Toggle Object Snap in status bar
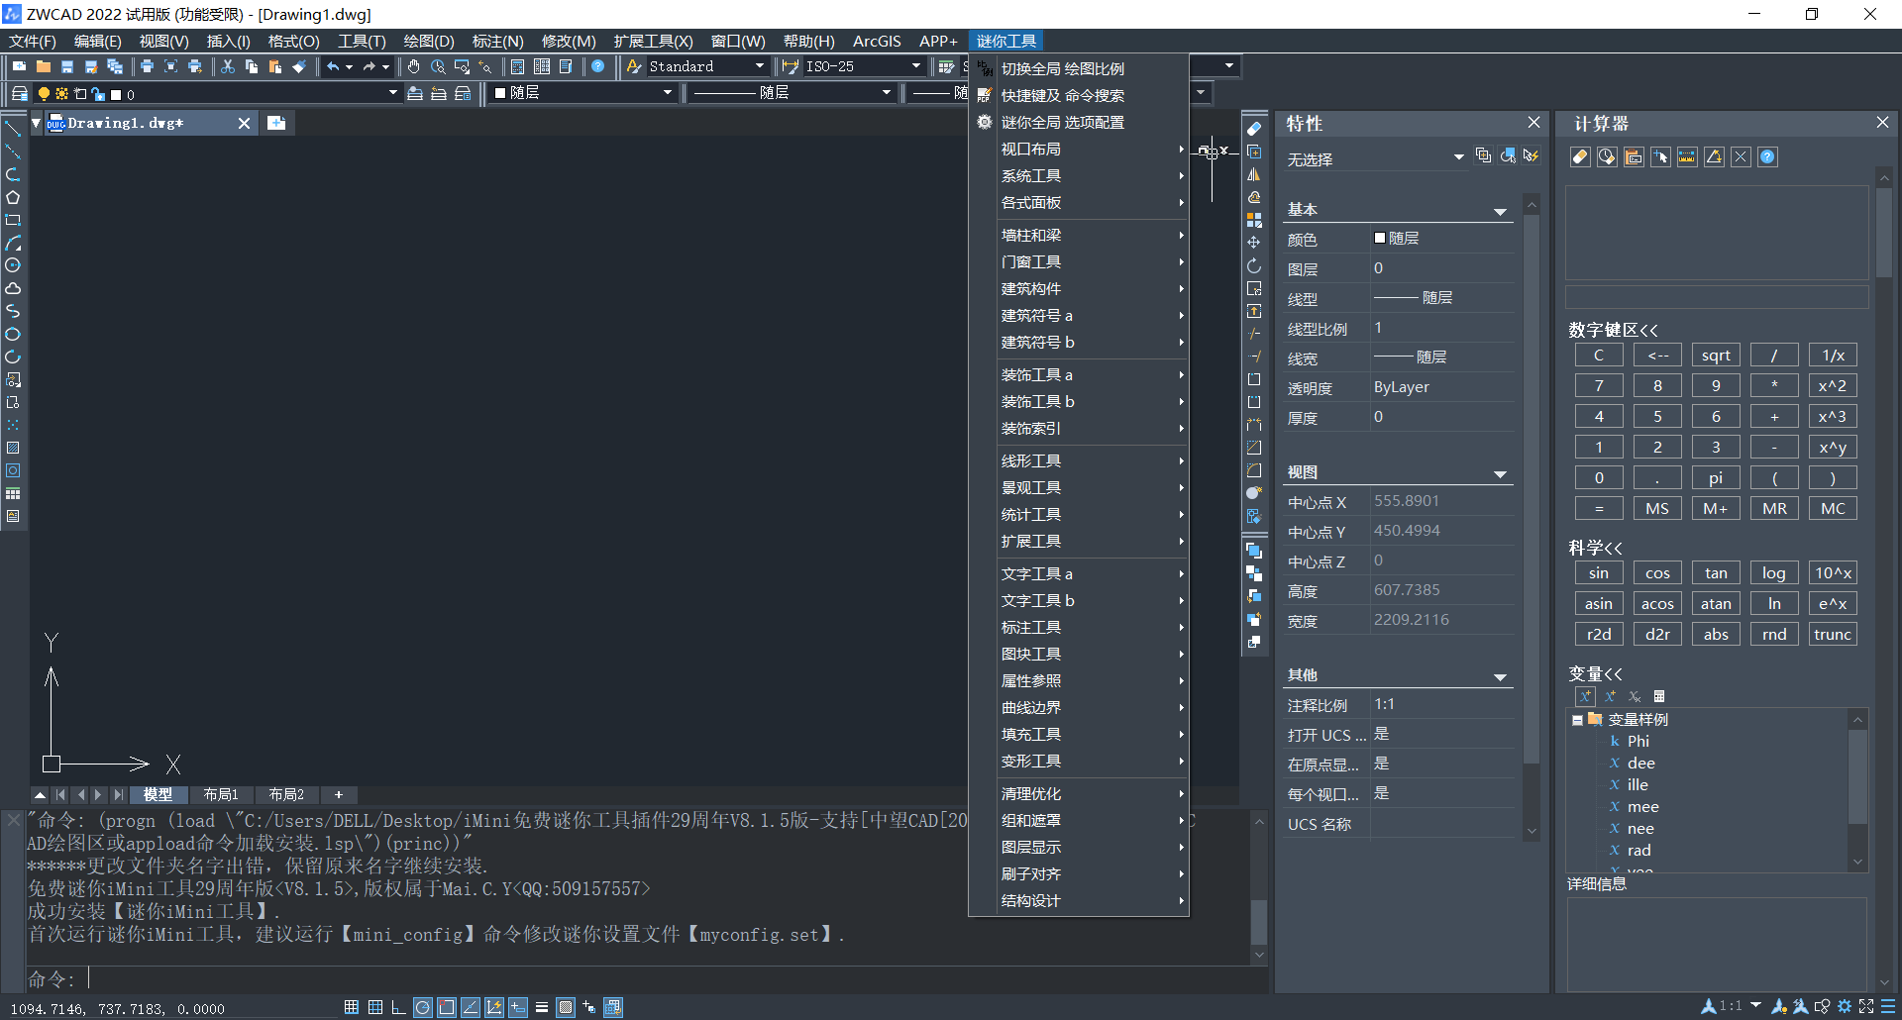Viewport: 1902px width, 1020px height. pos(447,1007)
